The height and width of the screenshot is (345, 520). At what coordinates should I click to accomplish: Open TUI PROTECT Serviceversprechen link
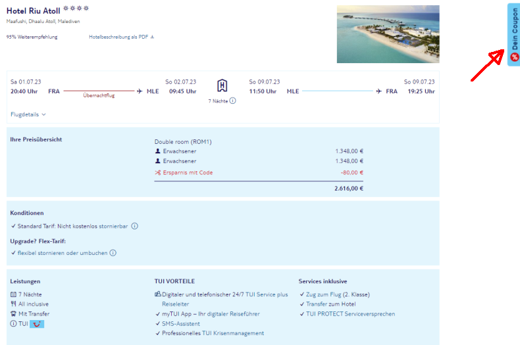[x=350, y=314]
